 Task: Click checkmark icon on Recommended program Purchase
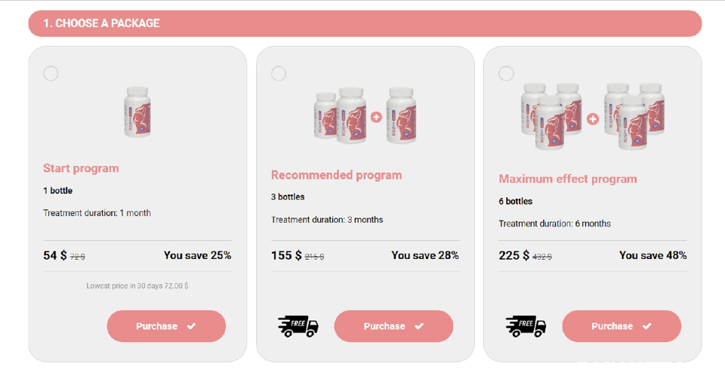[x=419, y=326]
